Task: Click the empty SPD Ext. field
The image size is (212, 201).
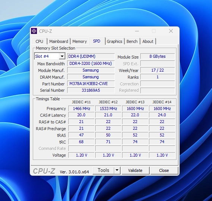Action: (x=158, y=63)
